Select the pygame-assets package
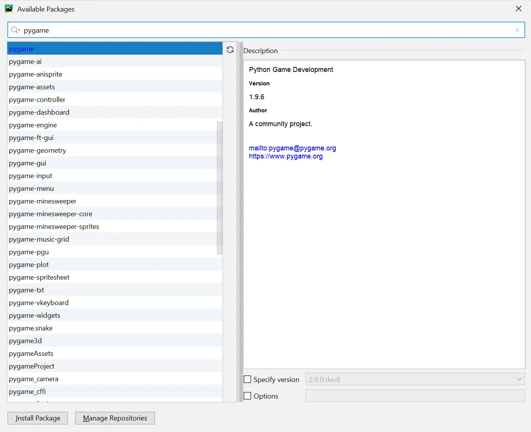 pyautogui.click(x=115, y=87)
